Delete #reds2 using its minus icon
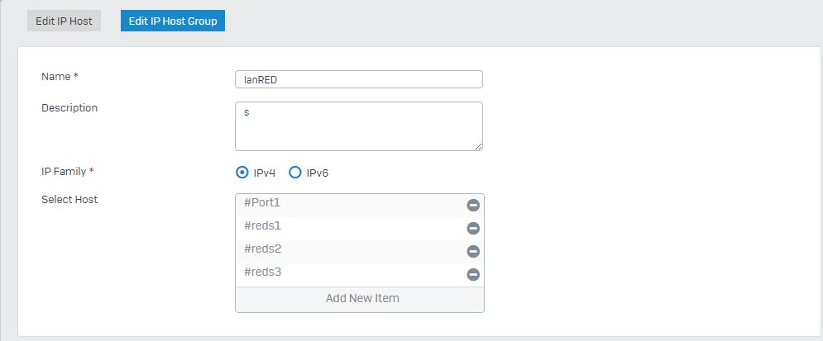Screen dimensions: 823x341 tap(473, 252)
